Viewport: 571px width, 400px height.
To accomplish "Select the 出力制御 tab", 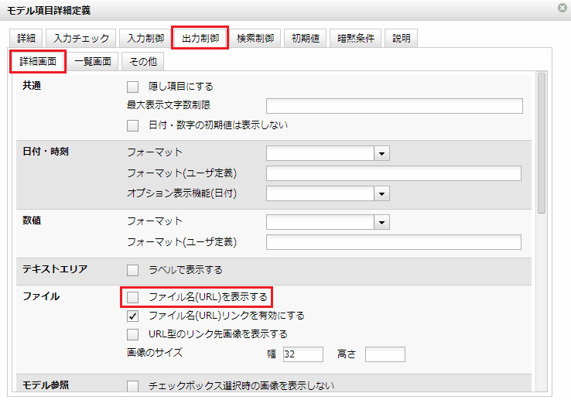I will coord(200,38).
